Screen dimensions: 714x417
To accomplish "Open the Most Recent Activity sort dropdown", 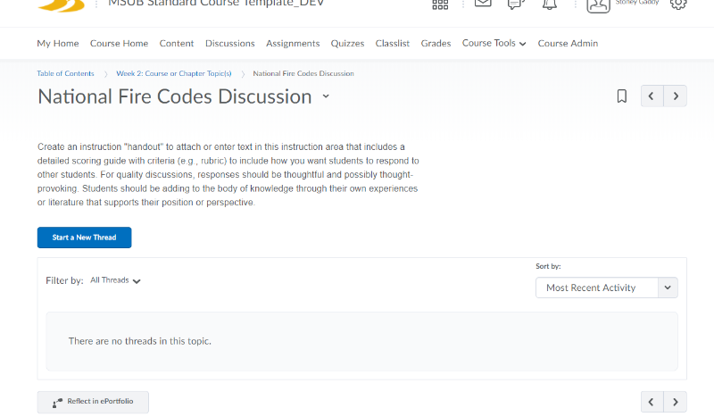I will [606, 288].
